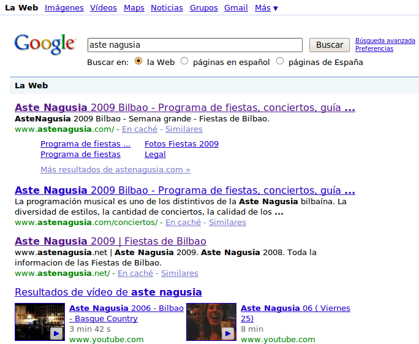The image size is (419, 344).
Task: Open 'Programa de fiestas' sitelink without ellipsis
Action: [x=80, y=155]
